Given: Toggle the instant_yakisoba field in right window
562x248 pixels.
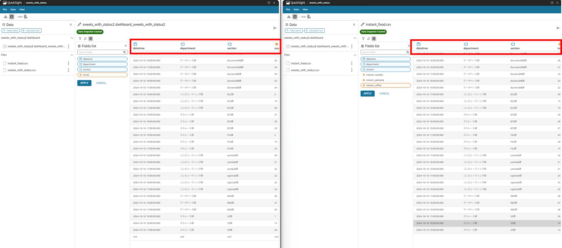Looking at the screenshot, I should click(386, 80).
